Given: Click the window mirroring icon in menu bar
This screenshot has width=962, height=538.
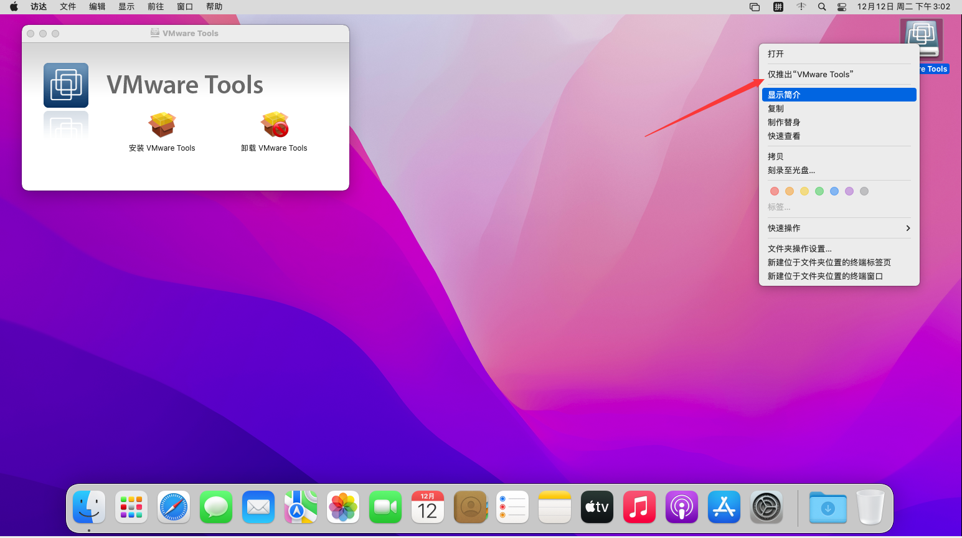Looking at the screenshot, I should (x=755, y=7).
